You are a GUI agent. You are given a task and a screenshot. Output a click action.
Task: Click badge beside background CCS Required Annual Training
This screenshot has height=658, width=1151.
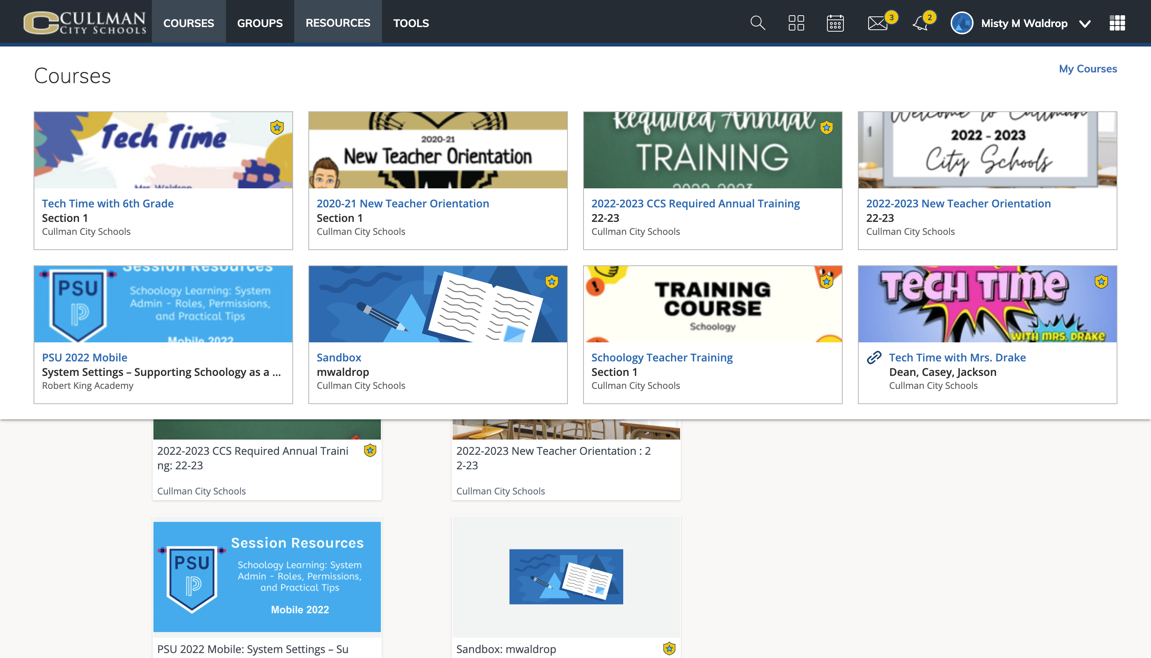point(370,451)
